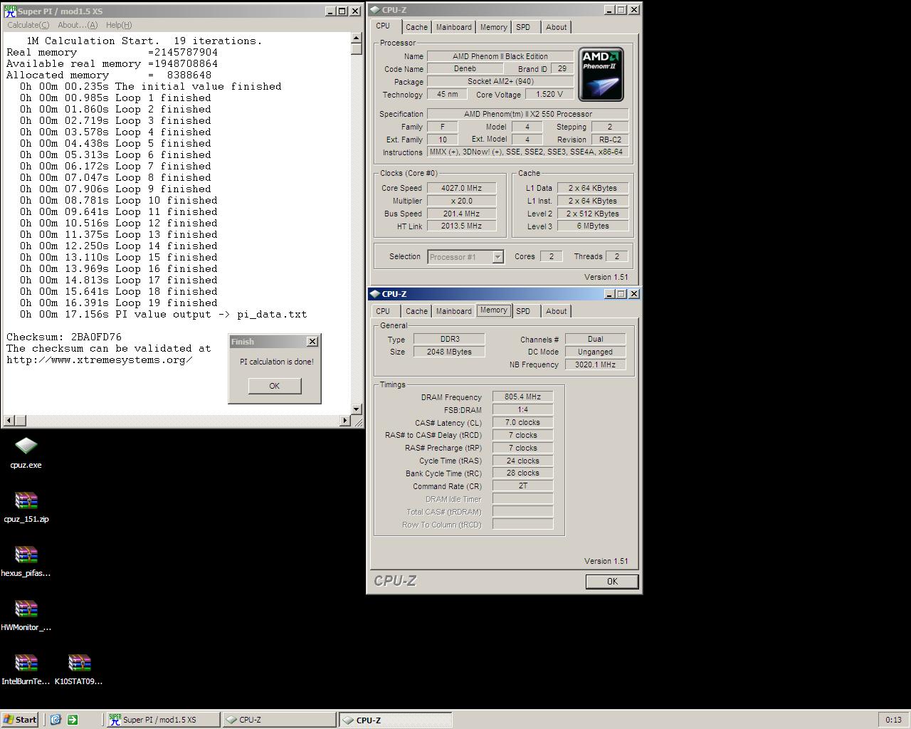
Task: Click the memory Type DDR3 field
Action: pos(449,339)
